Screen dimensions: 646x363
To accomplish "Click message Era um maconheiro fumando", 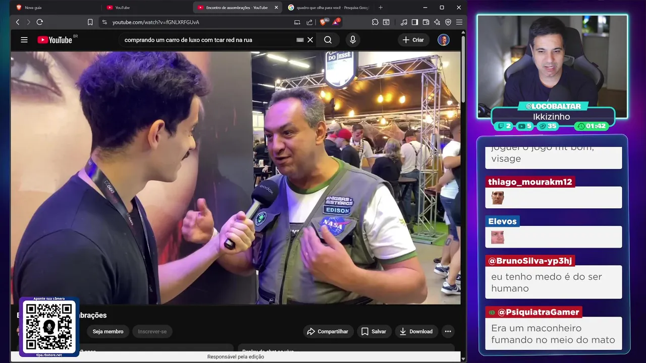I will point(553,334).
